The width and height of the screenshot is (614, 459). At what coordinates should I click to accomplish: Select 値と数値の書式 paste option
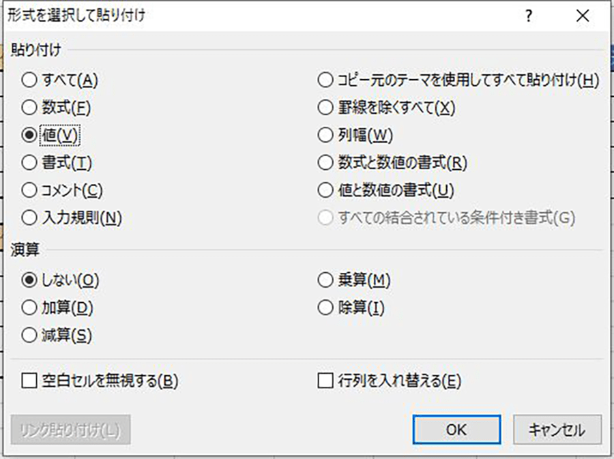325,191
